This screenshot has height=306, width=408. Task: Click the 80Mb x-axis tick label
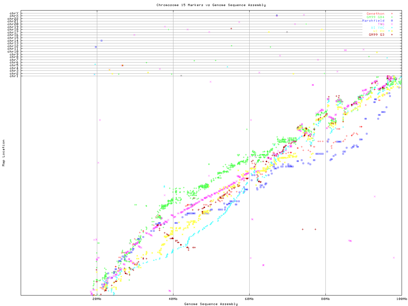(x=325, y=299)
